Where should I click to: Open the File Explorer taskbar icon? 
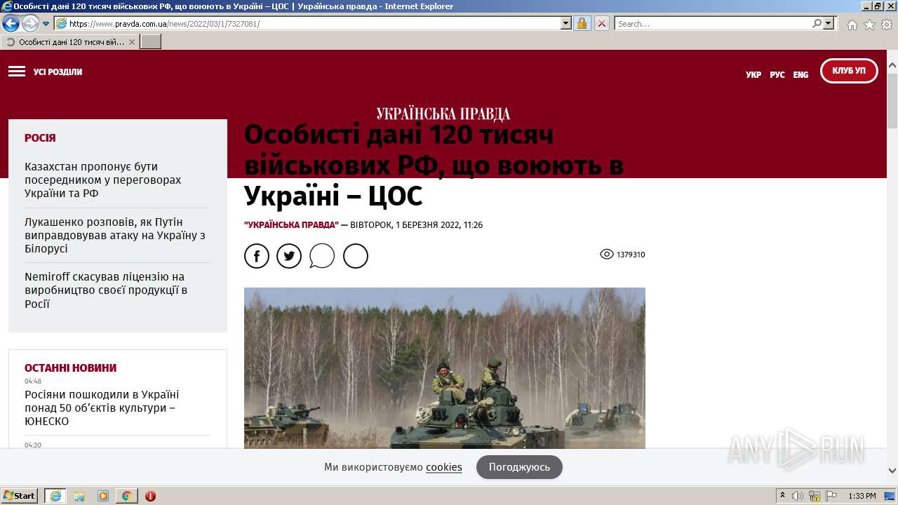(79, 496)
